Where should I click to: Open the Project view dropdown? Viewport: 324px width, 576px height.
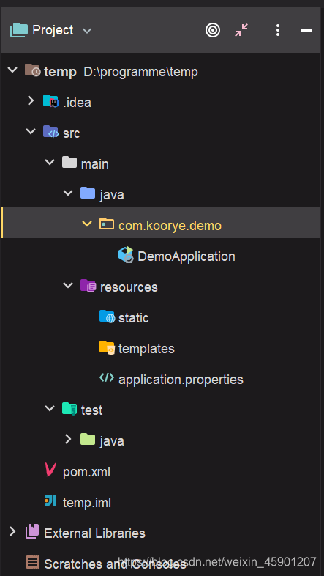[87, 31]
